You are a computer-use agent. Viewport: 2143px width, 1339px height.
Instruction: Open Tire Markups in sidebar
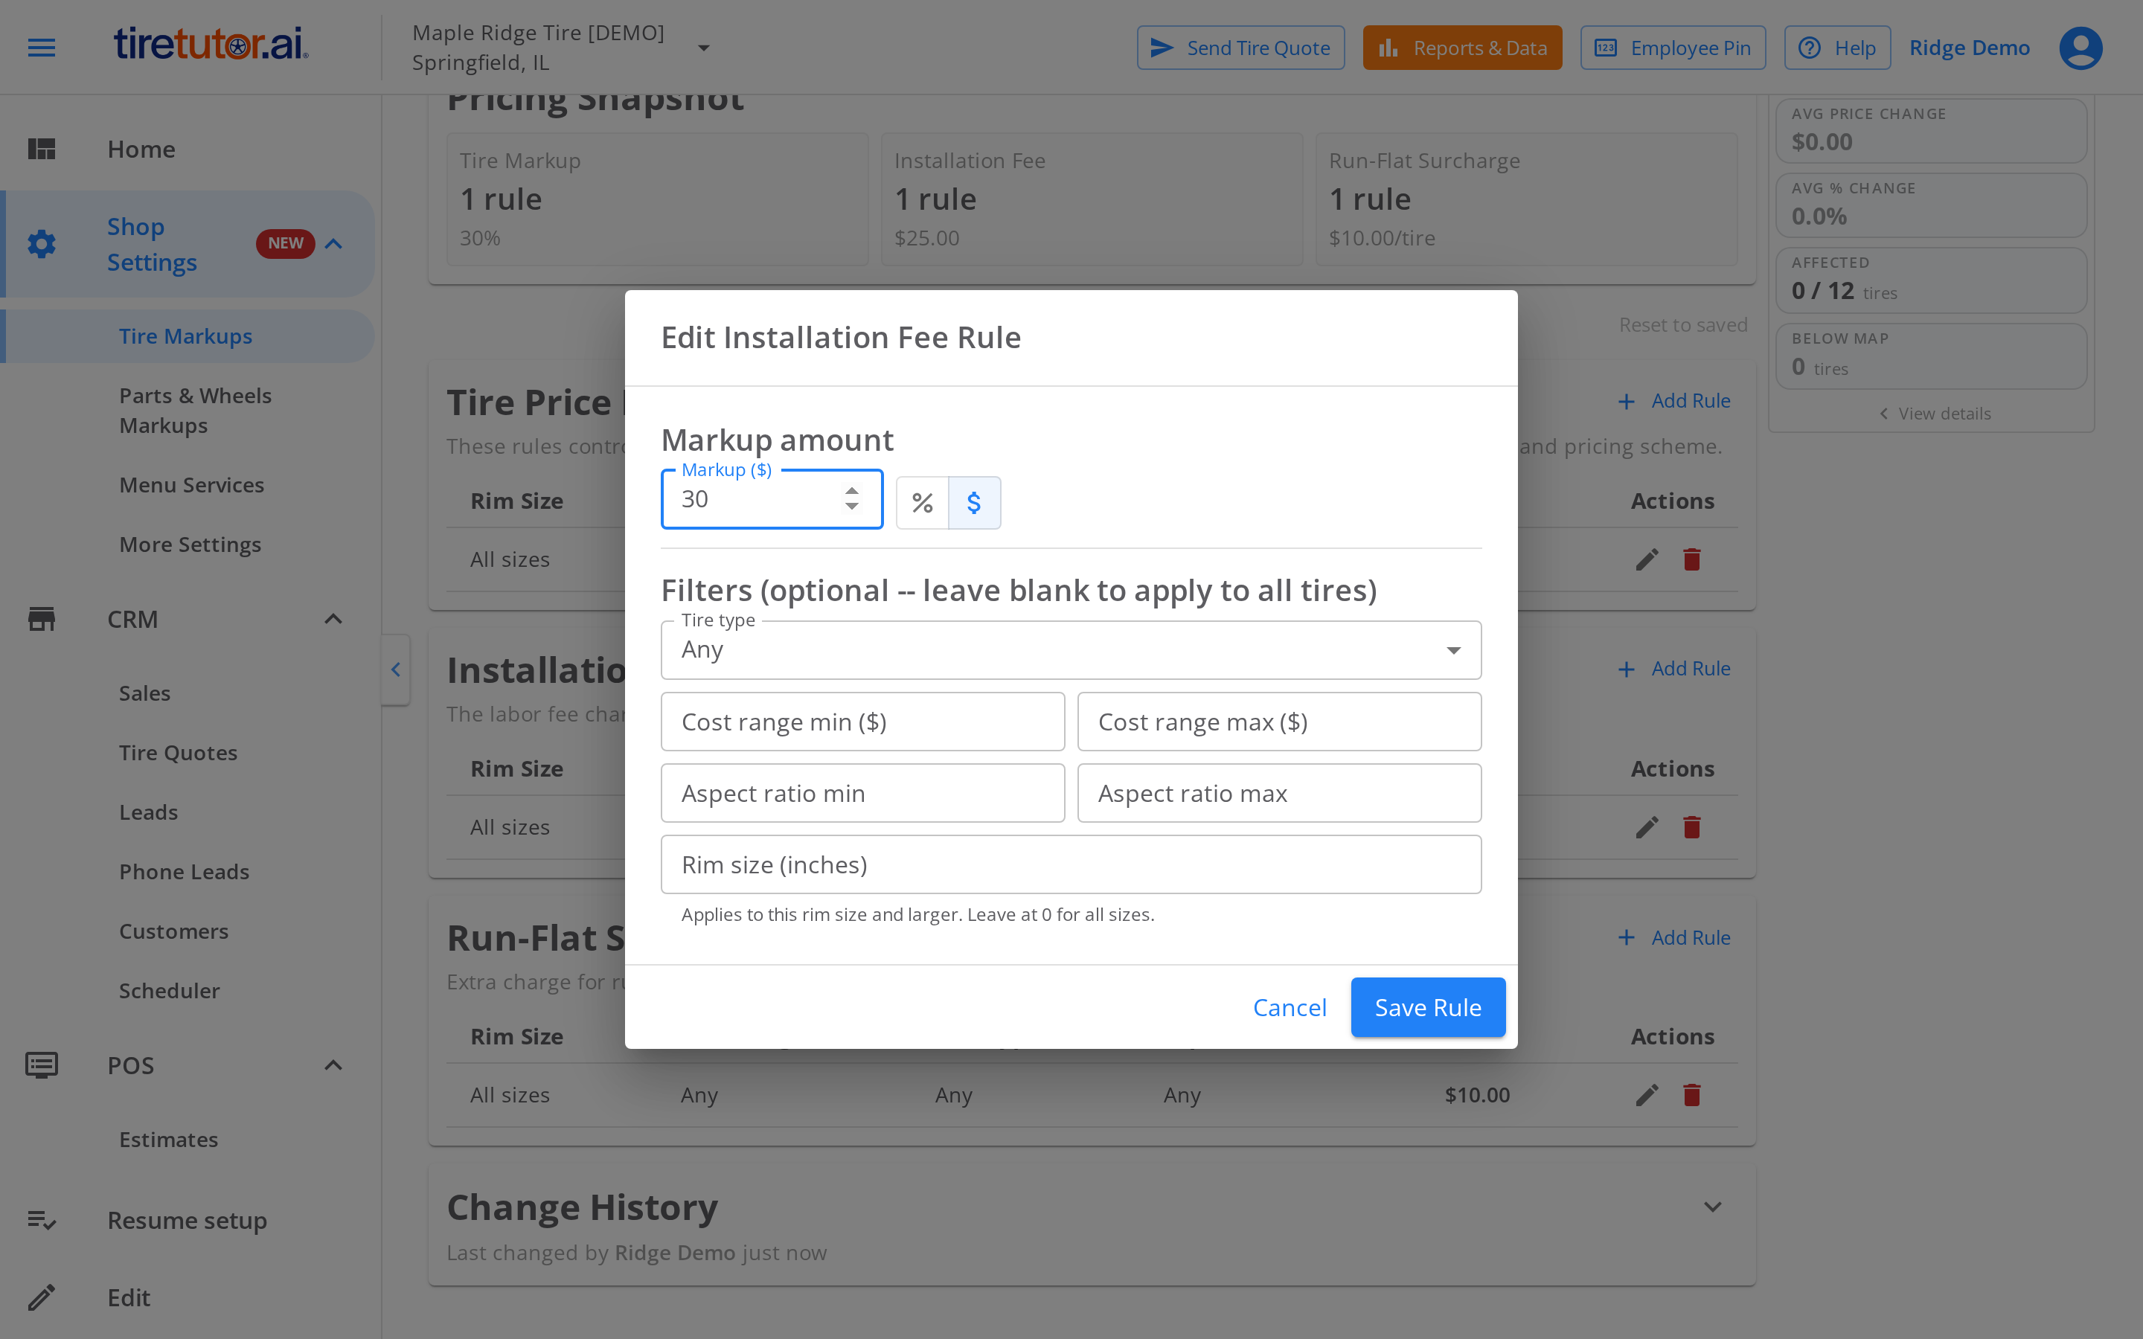(x=186, y=336)
